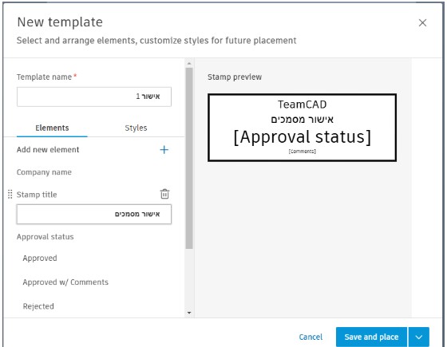Delete the Stamp title element via trash icon

(x=164, y=194)
